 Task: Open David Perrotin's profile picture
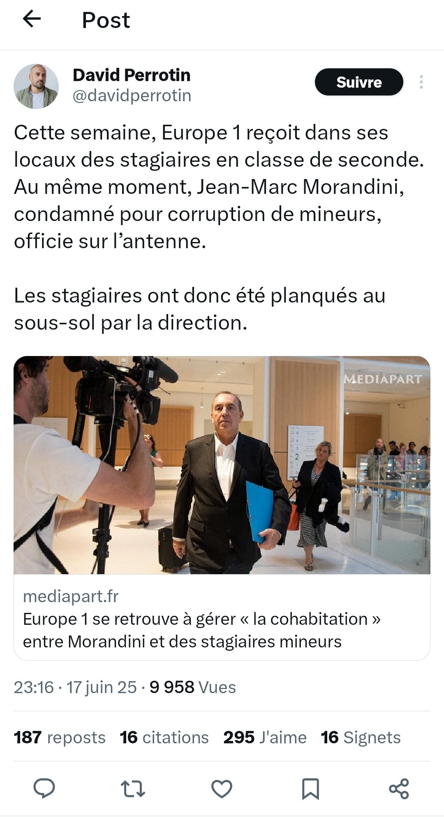36,86
